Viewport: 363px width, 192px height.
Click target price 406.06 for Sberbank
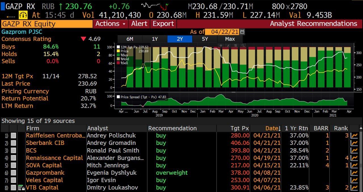coord(240,143)
